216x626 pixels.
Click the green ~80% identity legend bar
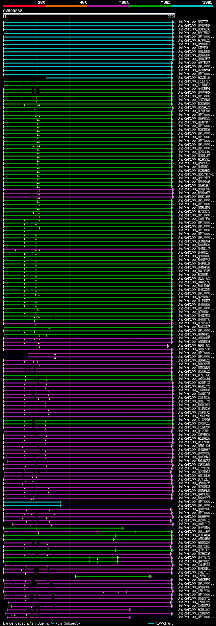click(x=150, y=6)
